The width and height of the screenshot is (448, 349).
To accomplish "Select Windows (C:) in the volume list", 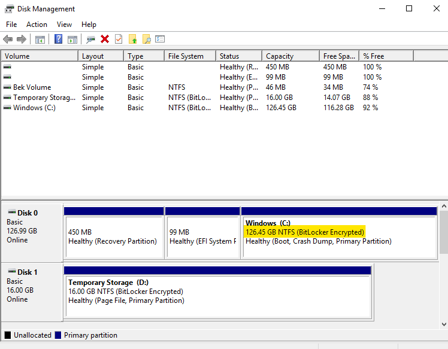I will tap(36, 108).
